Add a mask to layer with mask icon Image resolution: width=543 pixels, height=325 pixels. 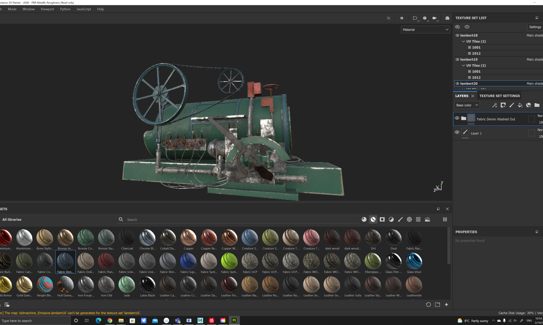[x=503, y=105]
